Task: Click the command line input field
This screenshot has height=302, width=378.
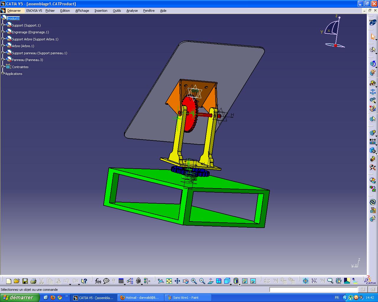Action: point(314,290)
